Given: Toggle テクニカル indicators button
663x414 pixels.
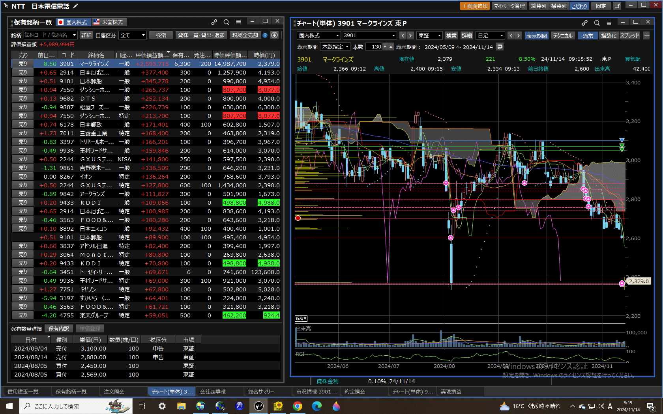Looking at the screenshot, I should pos(563,35).
